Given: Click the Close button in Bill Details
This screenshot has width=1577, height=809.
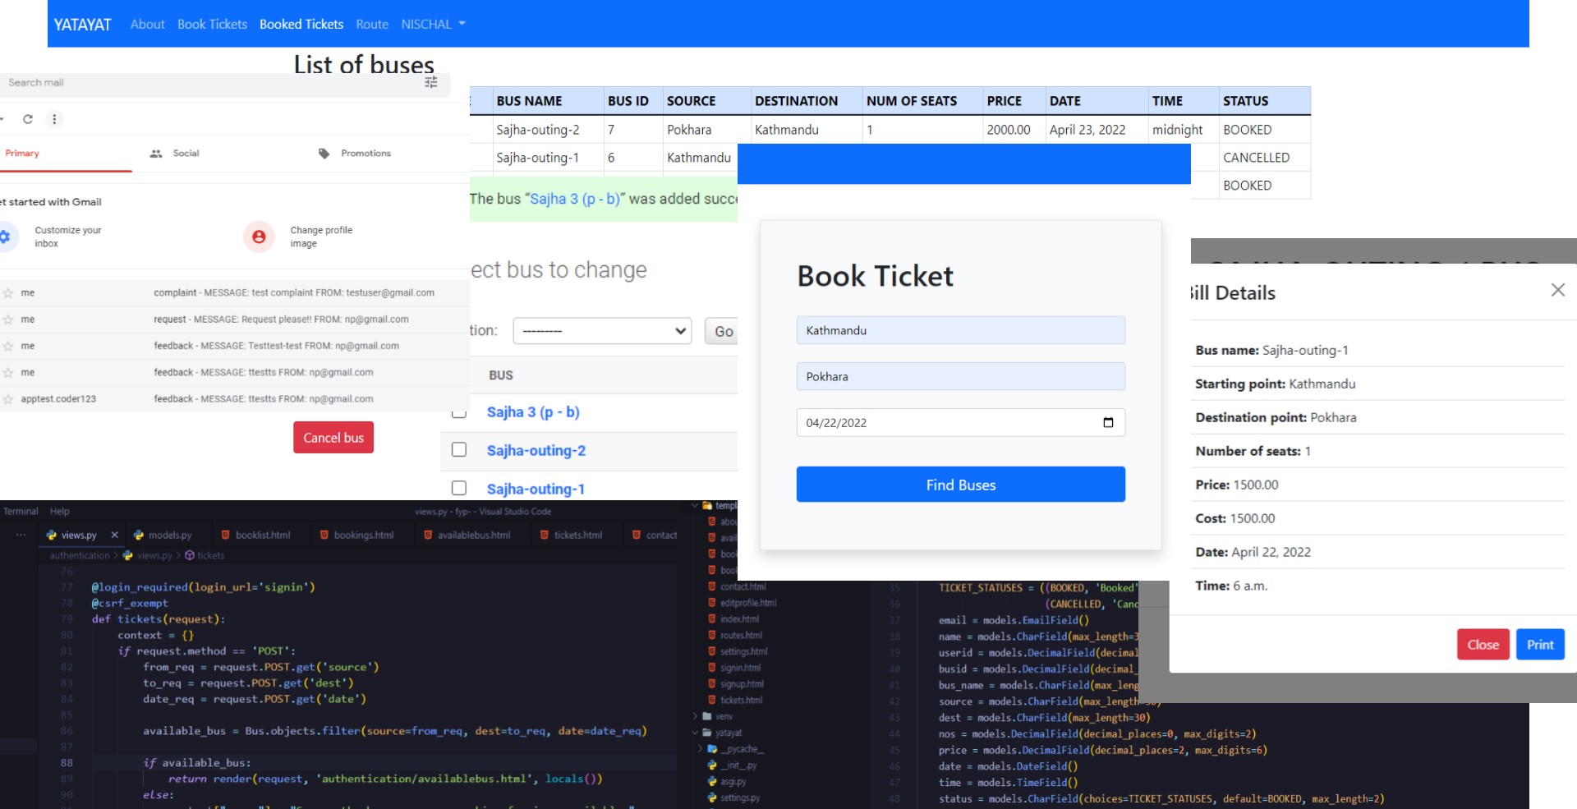Looking at the screenshot, I should click(x=1483, y=645).
